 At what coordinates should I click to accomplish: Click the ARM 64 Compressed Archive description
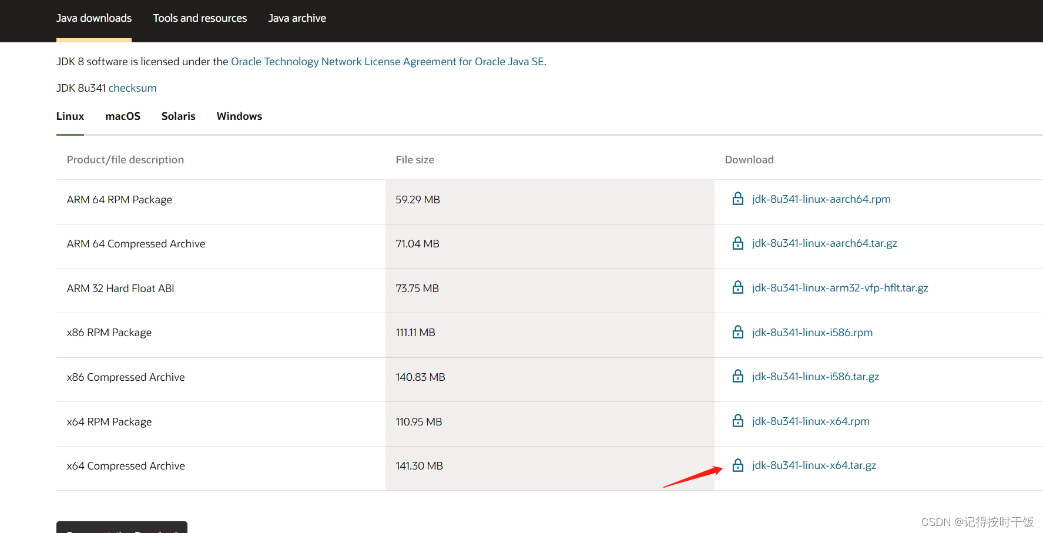[x=136, y=244]
